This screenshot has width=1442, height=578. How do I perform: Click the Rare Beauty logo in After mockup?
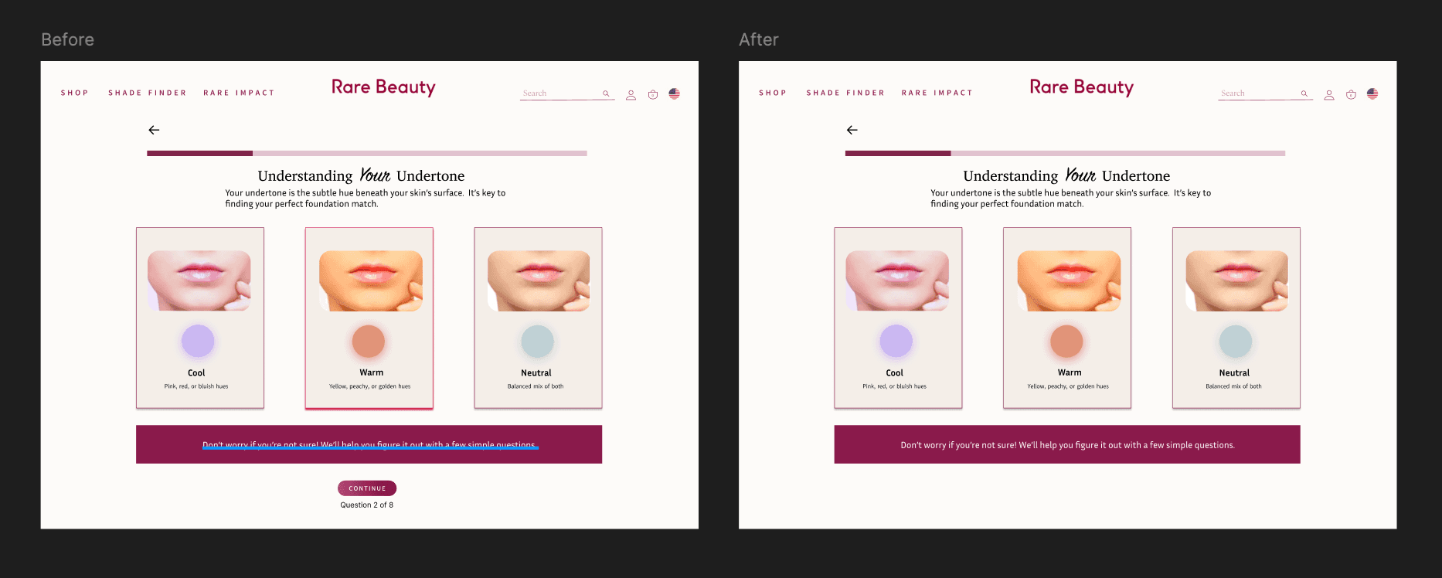point(1081,87)
